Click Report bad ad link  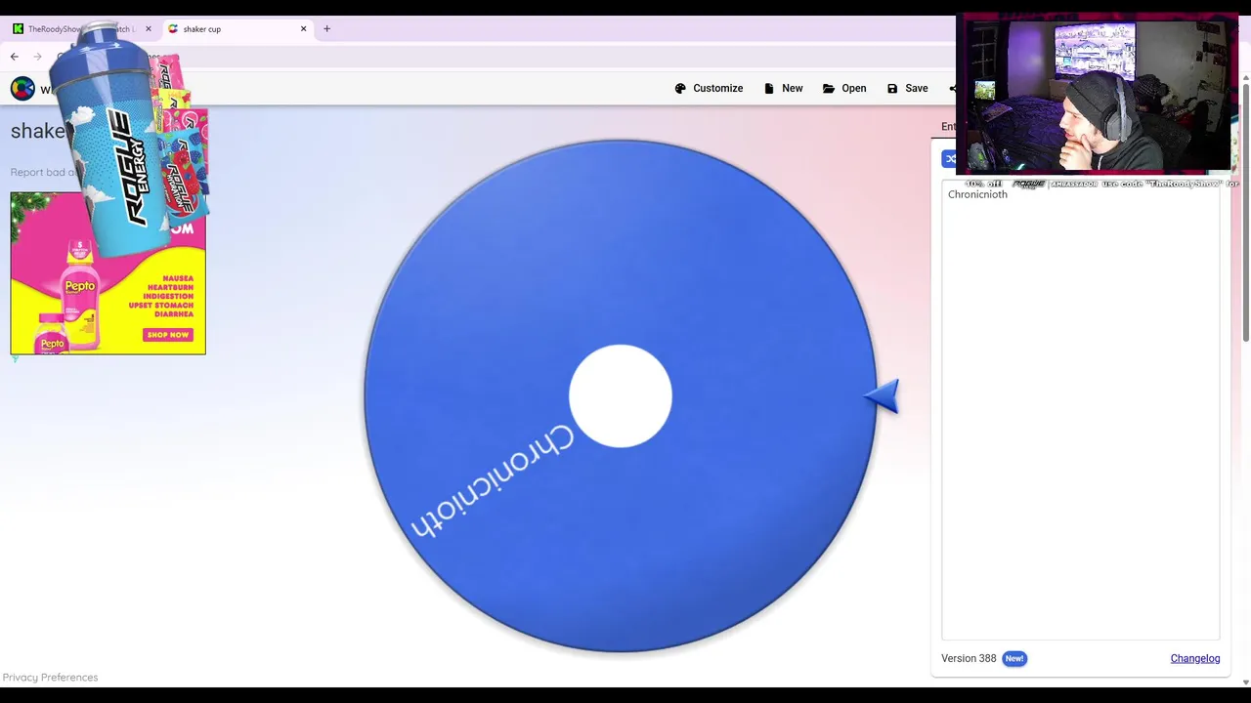tap(43, 172)
